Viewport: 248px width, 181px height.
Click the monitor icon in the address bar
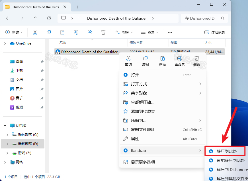coord(63,18)
